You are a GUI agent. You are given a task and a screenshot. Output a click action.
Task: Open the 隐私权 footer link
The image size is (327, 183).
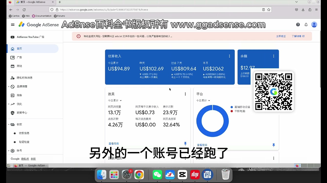(25, 159)
